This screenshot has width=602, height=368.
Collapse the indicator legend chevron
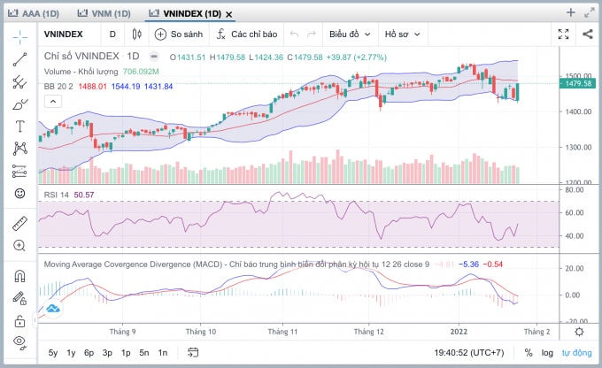click(x=53, y=102)
